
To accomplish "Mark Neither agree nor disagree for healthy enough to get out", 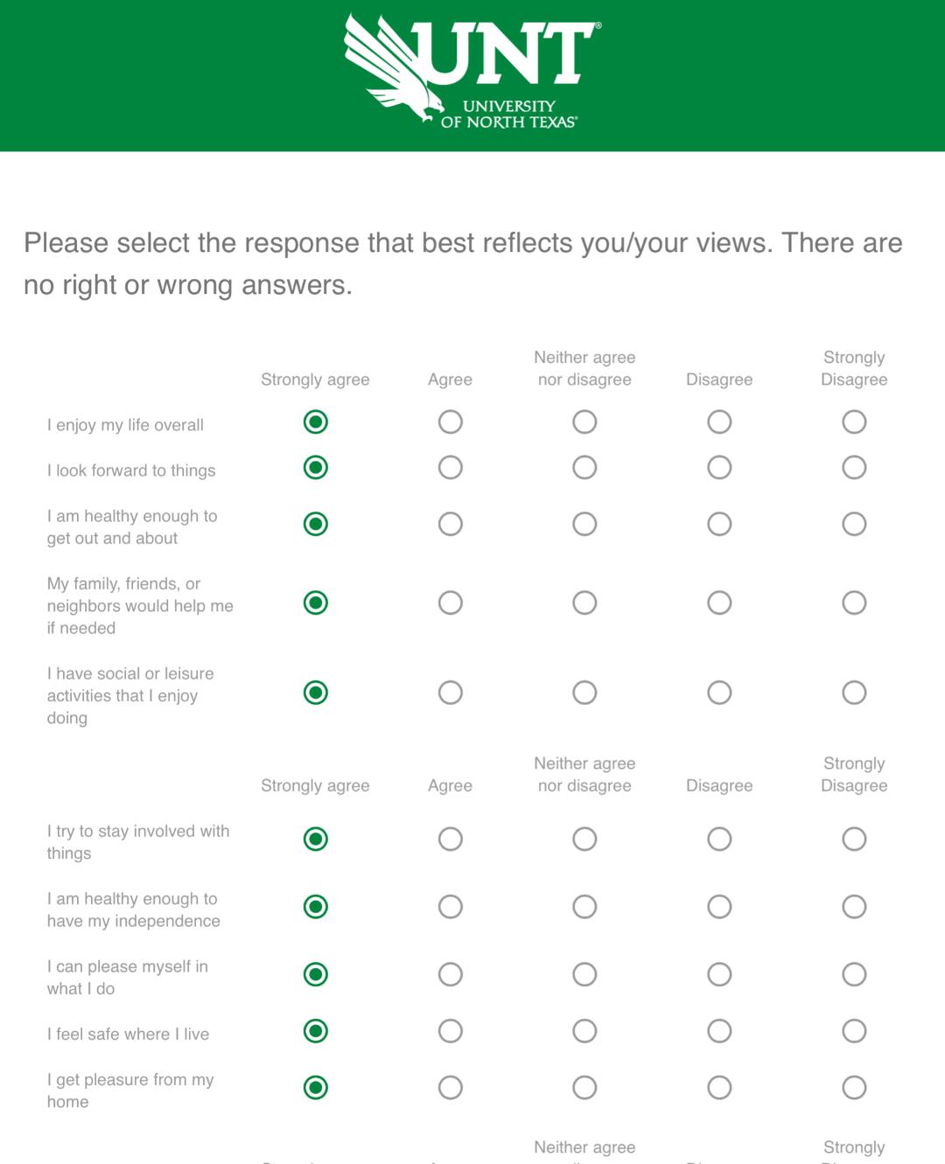I will pos(584,524).
